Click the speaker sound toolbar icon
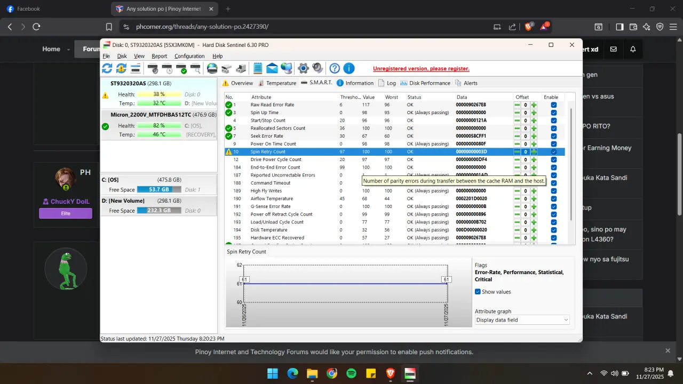The image size is (683, 384). (318, 68)
